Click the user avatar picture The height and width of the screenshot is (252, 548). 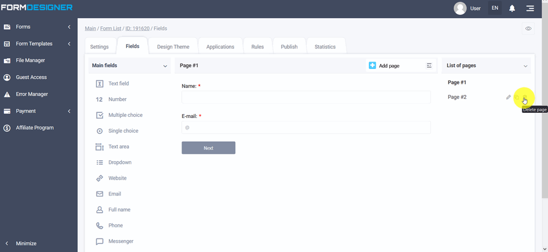pyautogui.click(x=460, y=9)
